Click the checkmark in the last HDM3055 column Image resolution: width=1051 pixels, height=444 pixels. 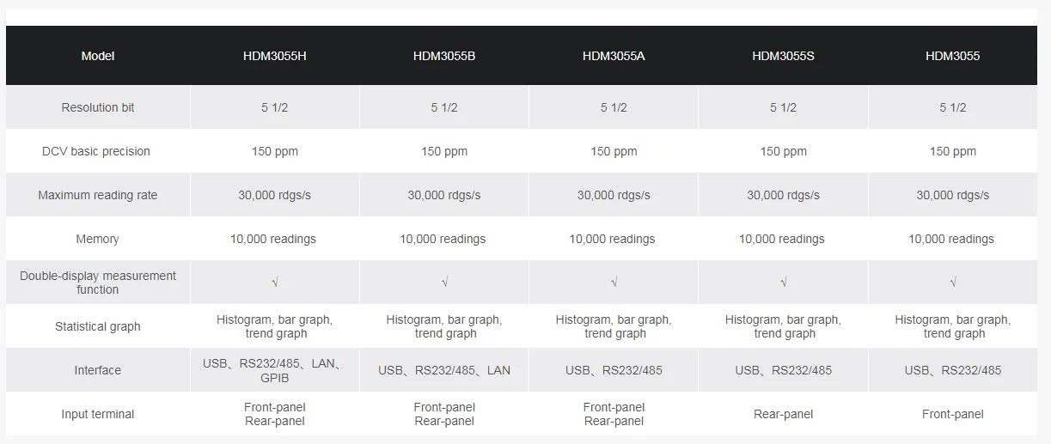click(952, 283)
